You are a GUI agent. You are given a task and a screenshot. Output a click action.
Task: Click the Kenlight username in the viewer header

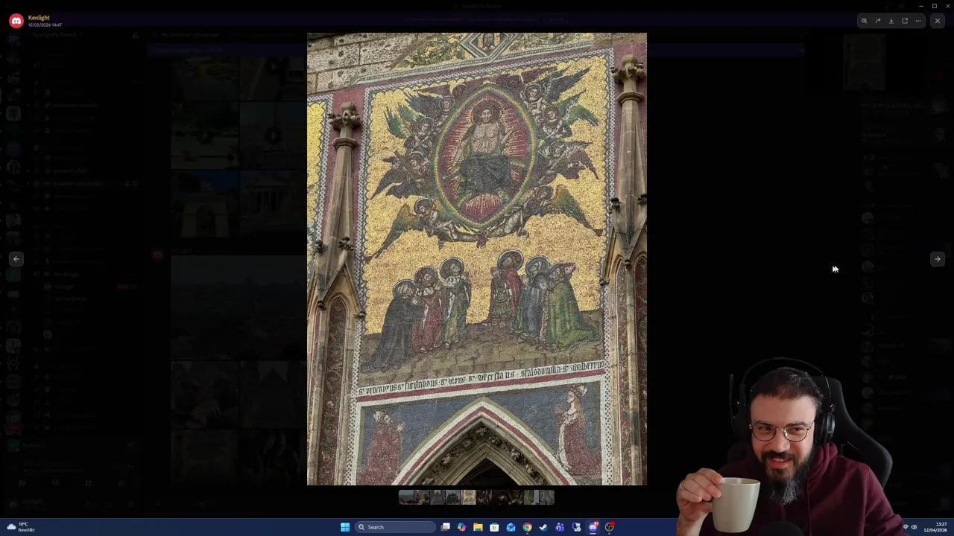point(40,17)
